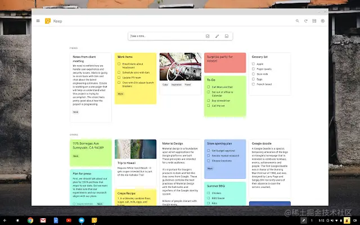Click the Grocery list title

(x=259, y=57)
